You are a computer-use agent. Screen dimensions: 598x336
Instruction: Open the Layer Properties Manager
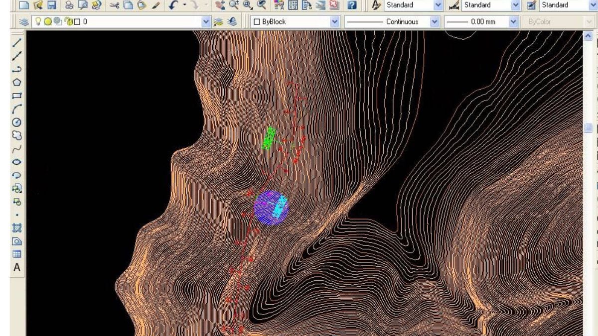(x=23, y=22)
